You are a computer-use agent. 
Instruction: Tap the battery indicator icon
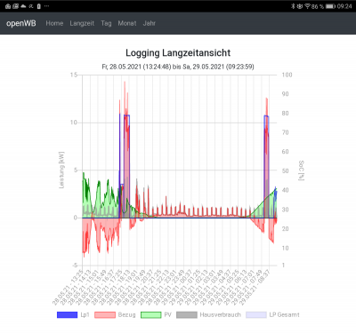pos(330,6)
